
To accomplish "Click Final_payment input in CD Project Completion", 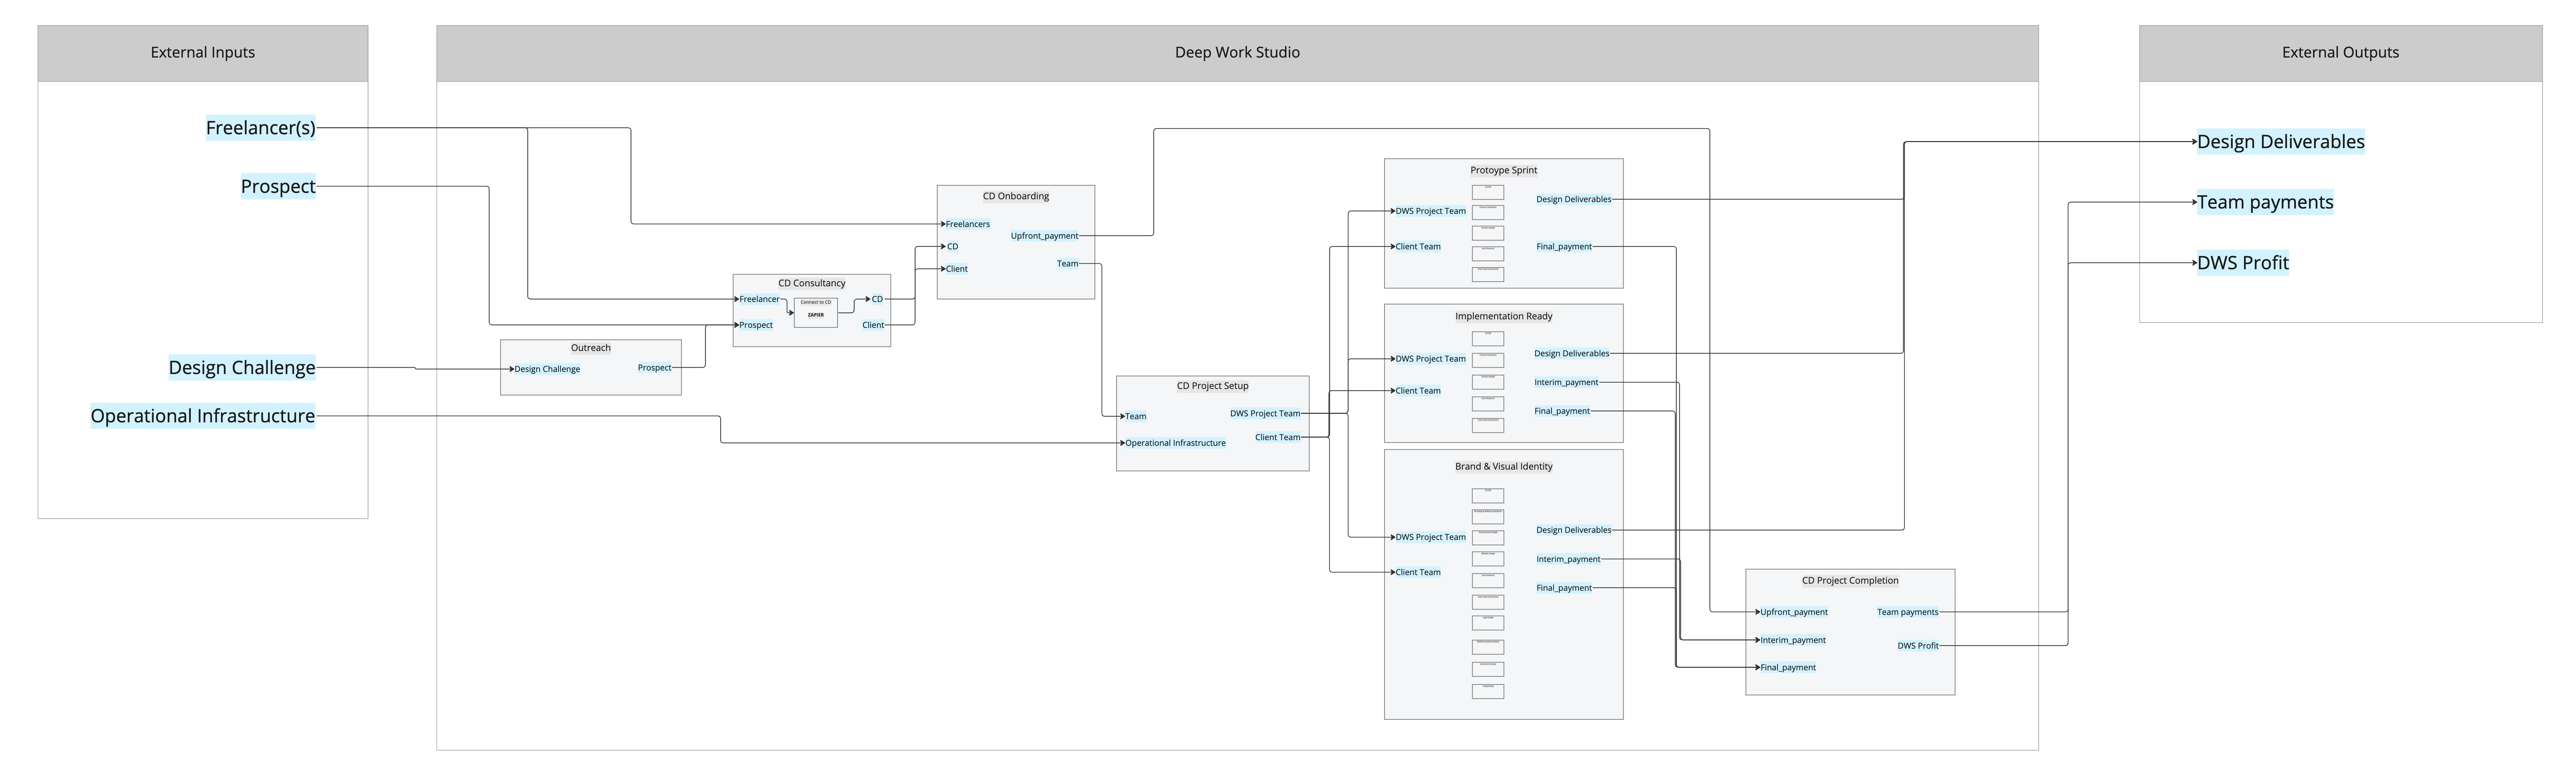I will click(1788, 667).
